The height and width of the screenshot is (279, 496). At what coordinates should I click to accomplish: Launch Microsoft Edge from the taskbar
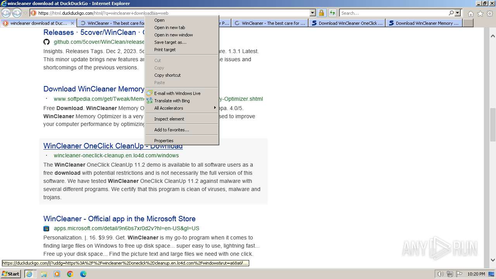[83, 274]
